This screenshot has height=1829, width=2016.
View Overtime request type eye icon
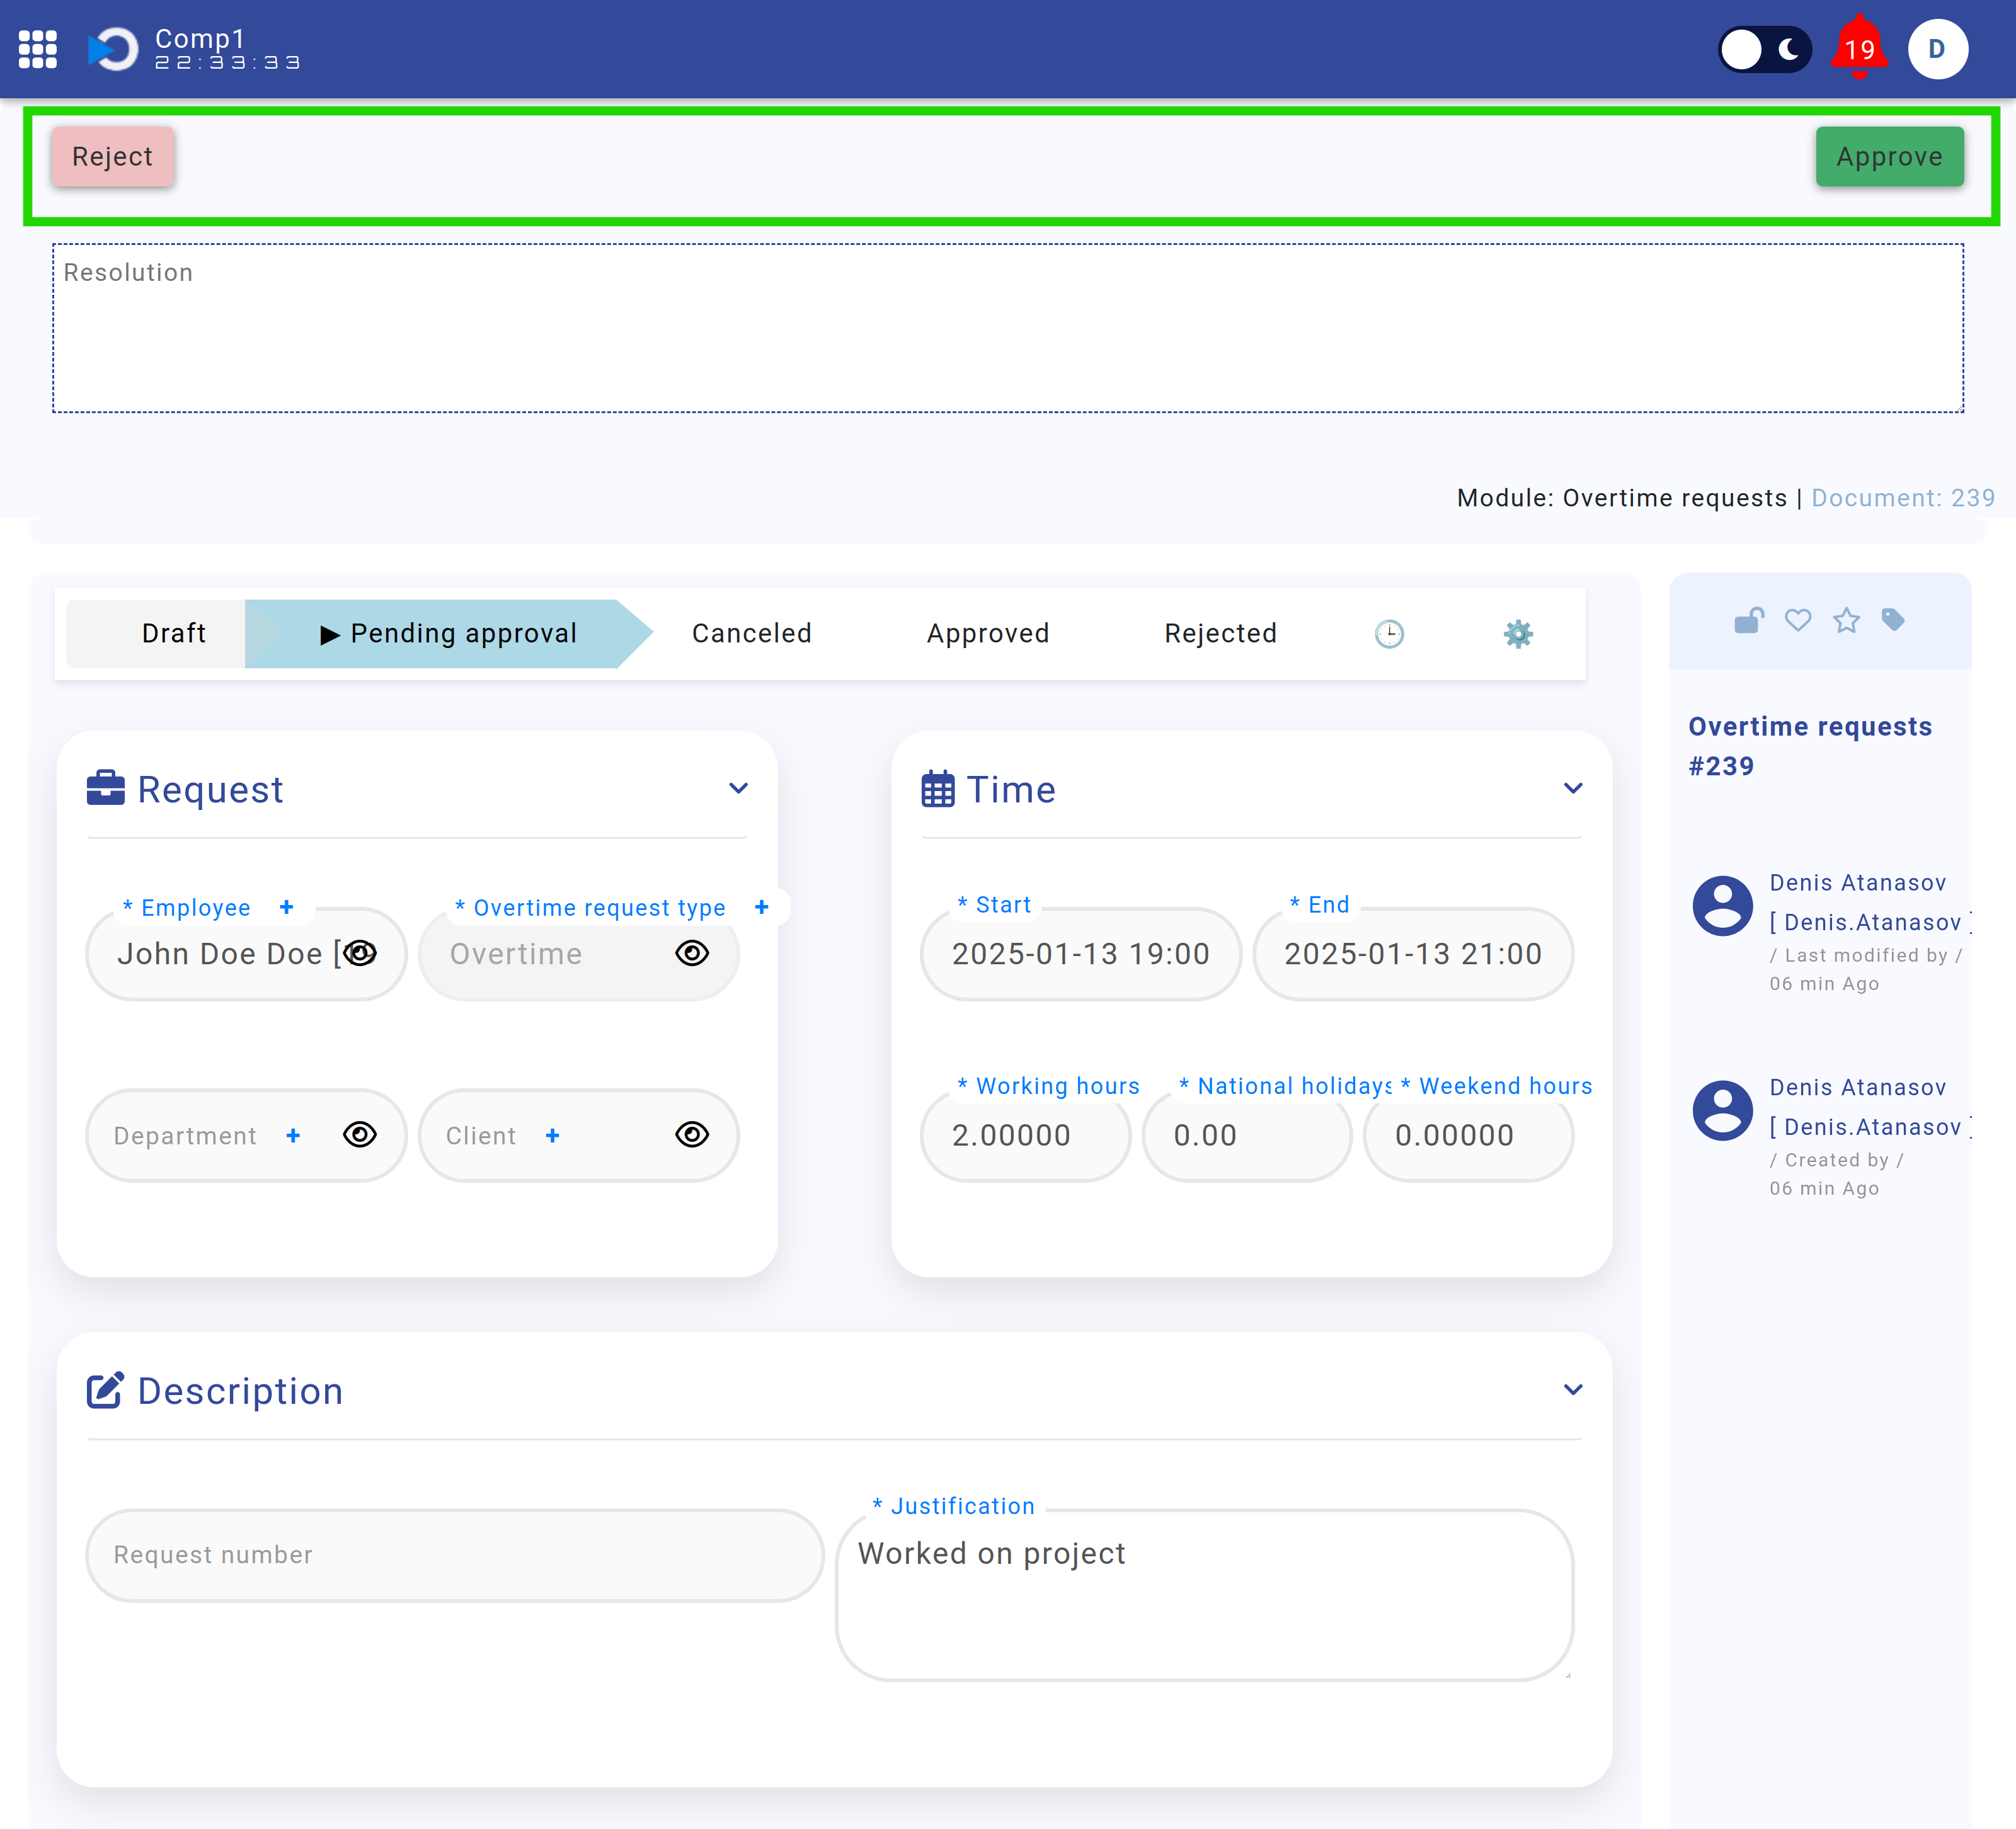point(692,954)
